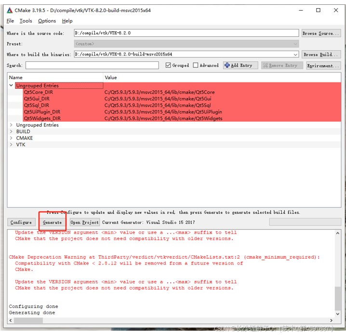Click the output log scroll down arrow

338,314
